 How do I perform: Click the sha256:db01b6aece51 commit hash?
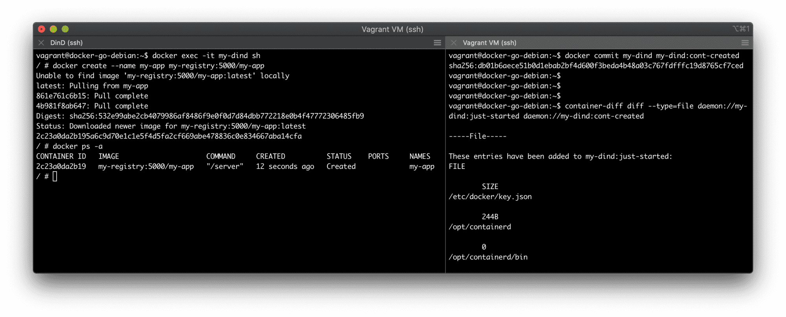(x=596, y=66)
